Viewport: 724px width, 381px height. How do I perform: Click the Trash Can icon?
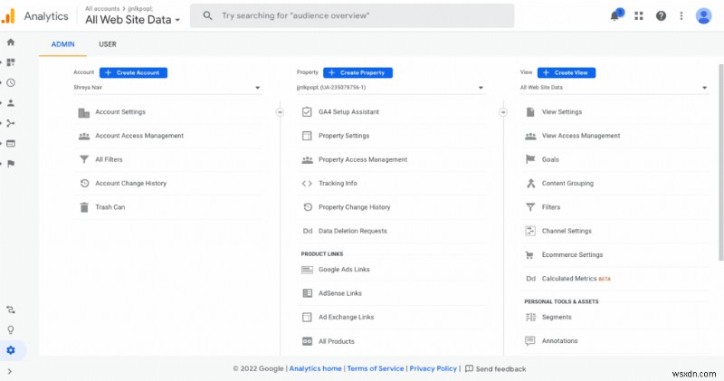click(x=84, y=207)
